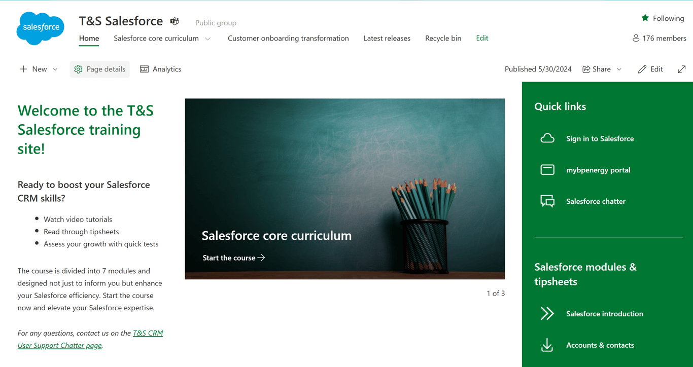The image size is (693, 367).
Task: Click the Page details button label
Action: pos(106,69)
